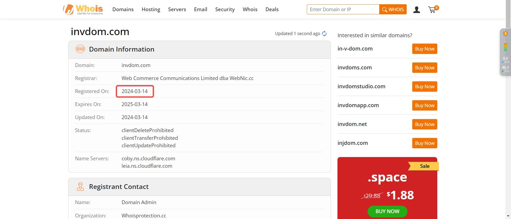Open the shopping cart icon
The width and height of the screenshot is (511, 219).
[x=433, y=10]
